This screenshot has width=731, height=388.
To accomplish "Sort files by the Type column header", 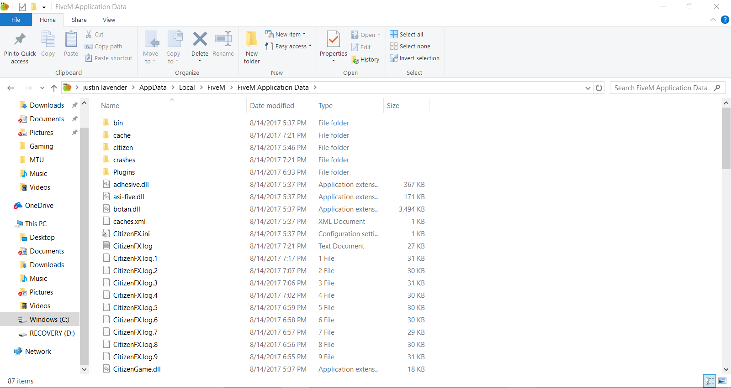I will coord(325,106).
